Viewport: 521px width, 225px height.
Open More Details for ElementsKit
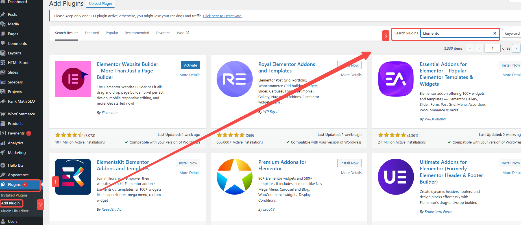pyautogui.click(x=190, y=173)
